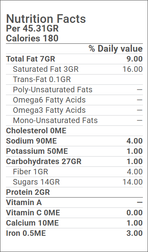Click the Sodium 90ME label

coord(31,141)
